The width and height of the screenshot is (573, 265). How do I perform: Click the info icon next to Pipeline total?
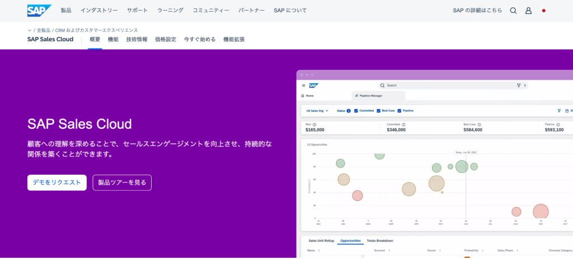click(558, 124)
